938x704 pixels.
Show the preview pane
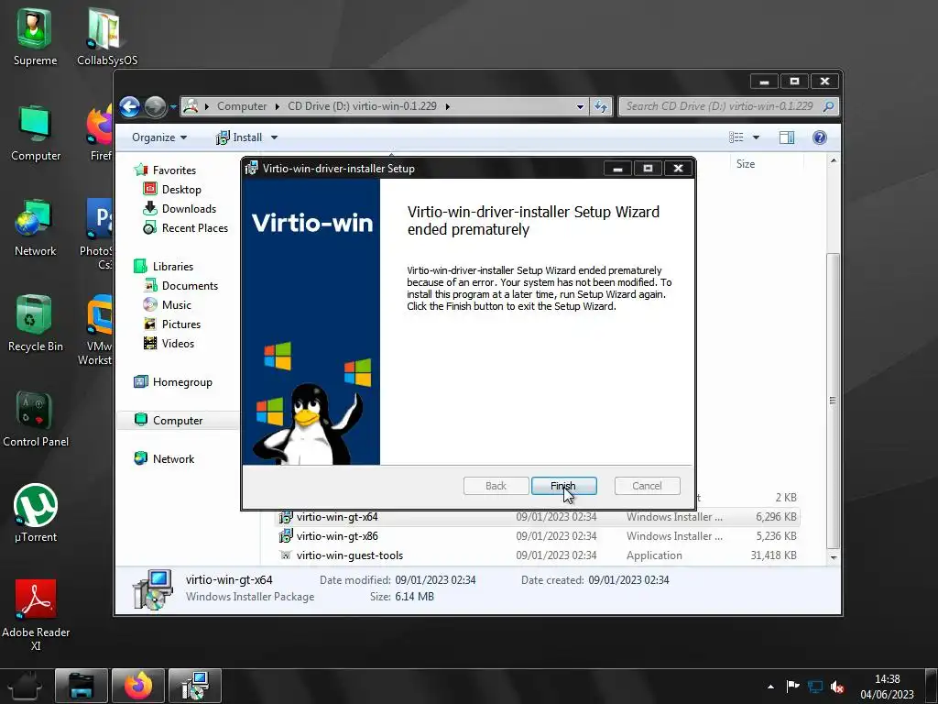pos(787,137)
